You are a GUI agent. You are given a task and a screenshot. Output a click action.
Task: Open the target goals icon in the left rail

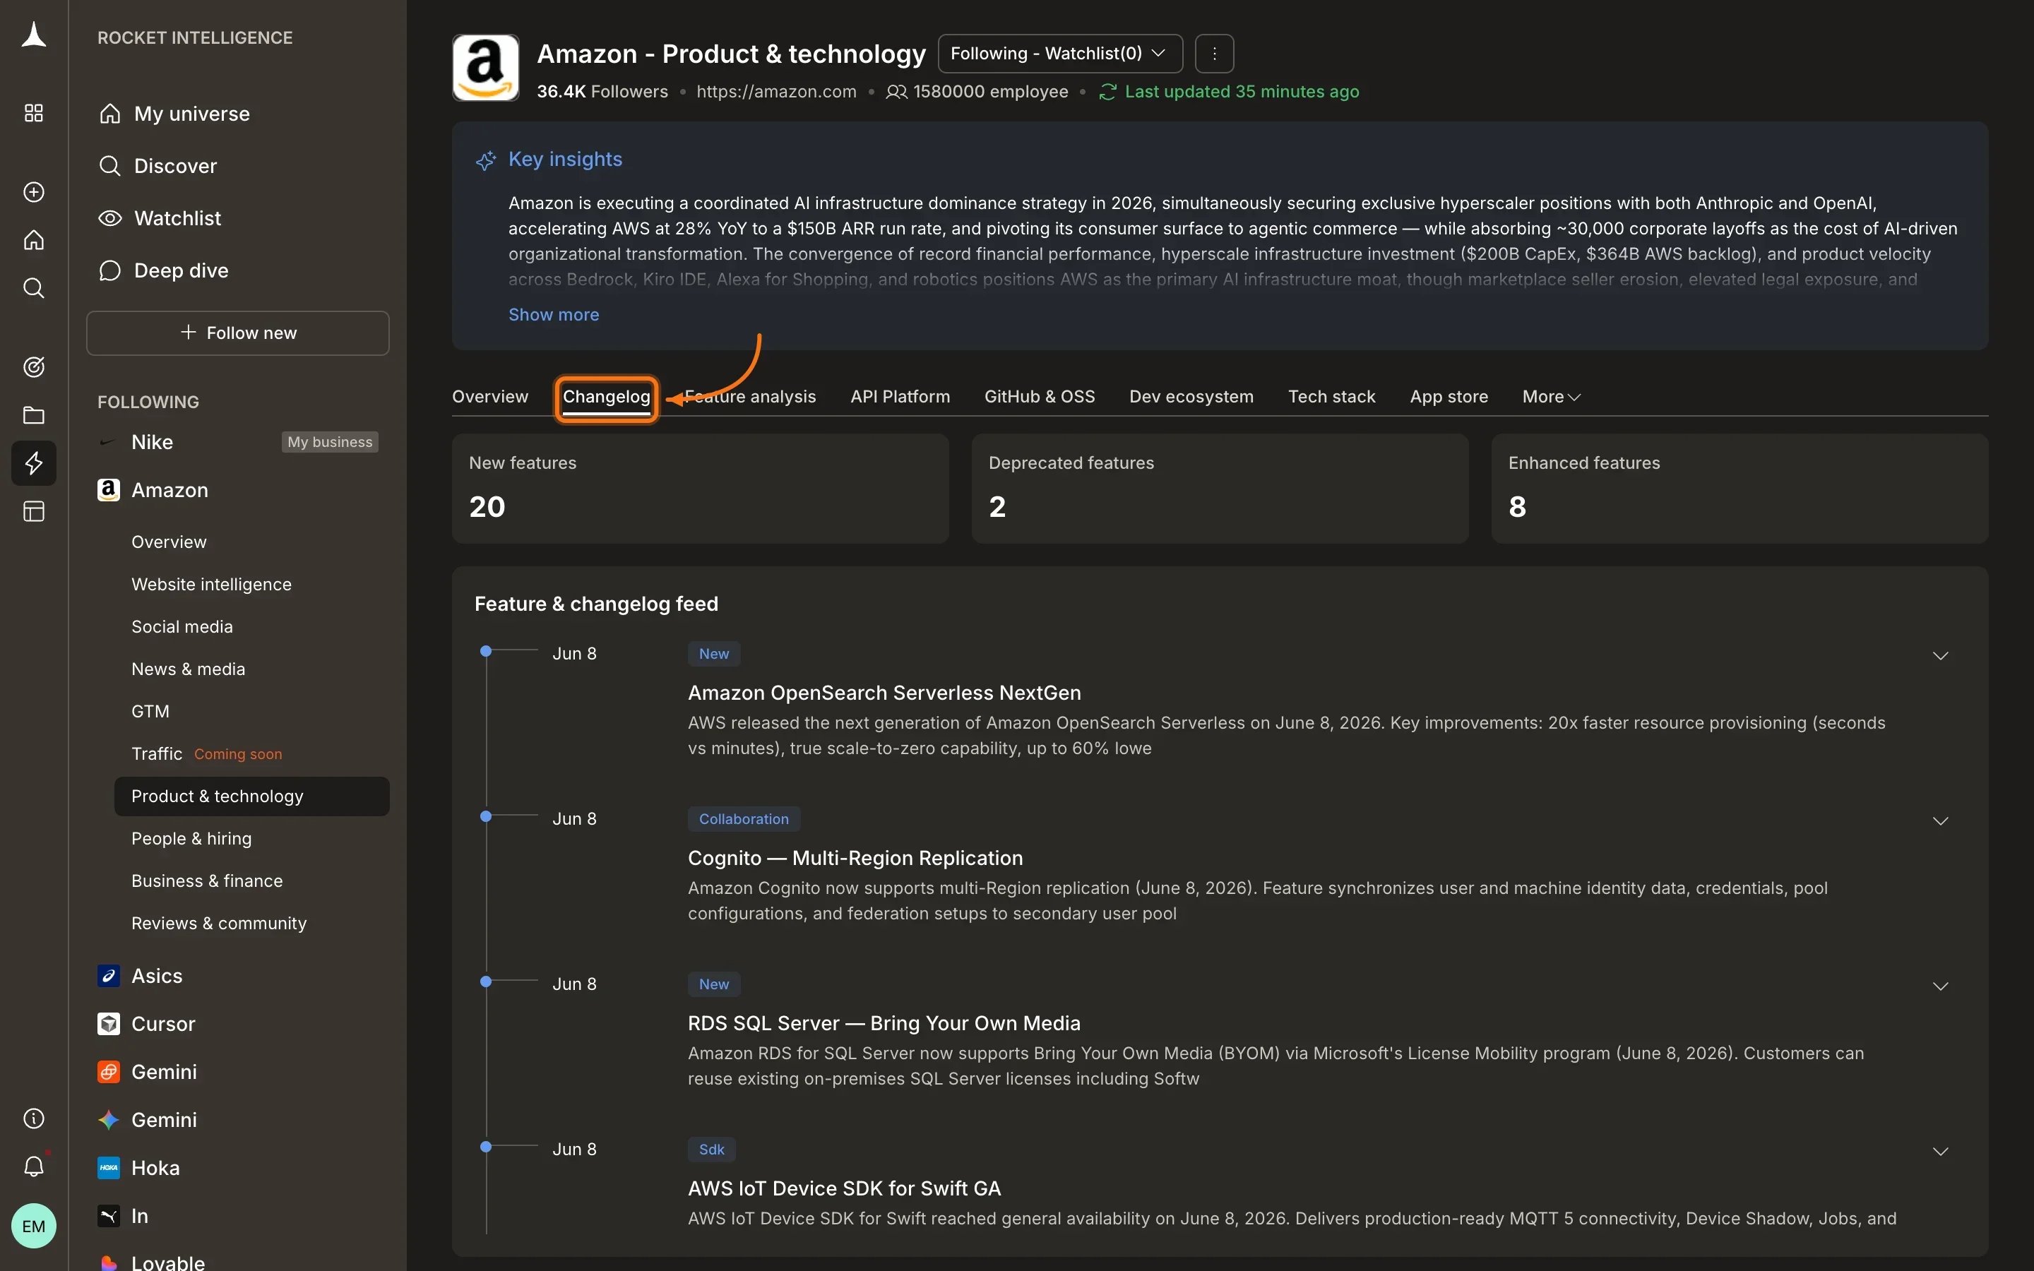click(34, 366)
